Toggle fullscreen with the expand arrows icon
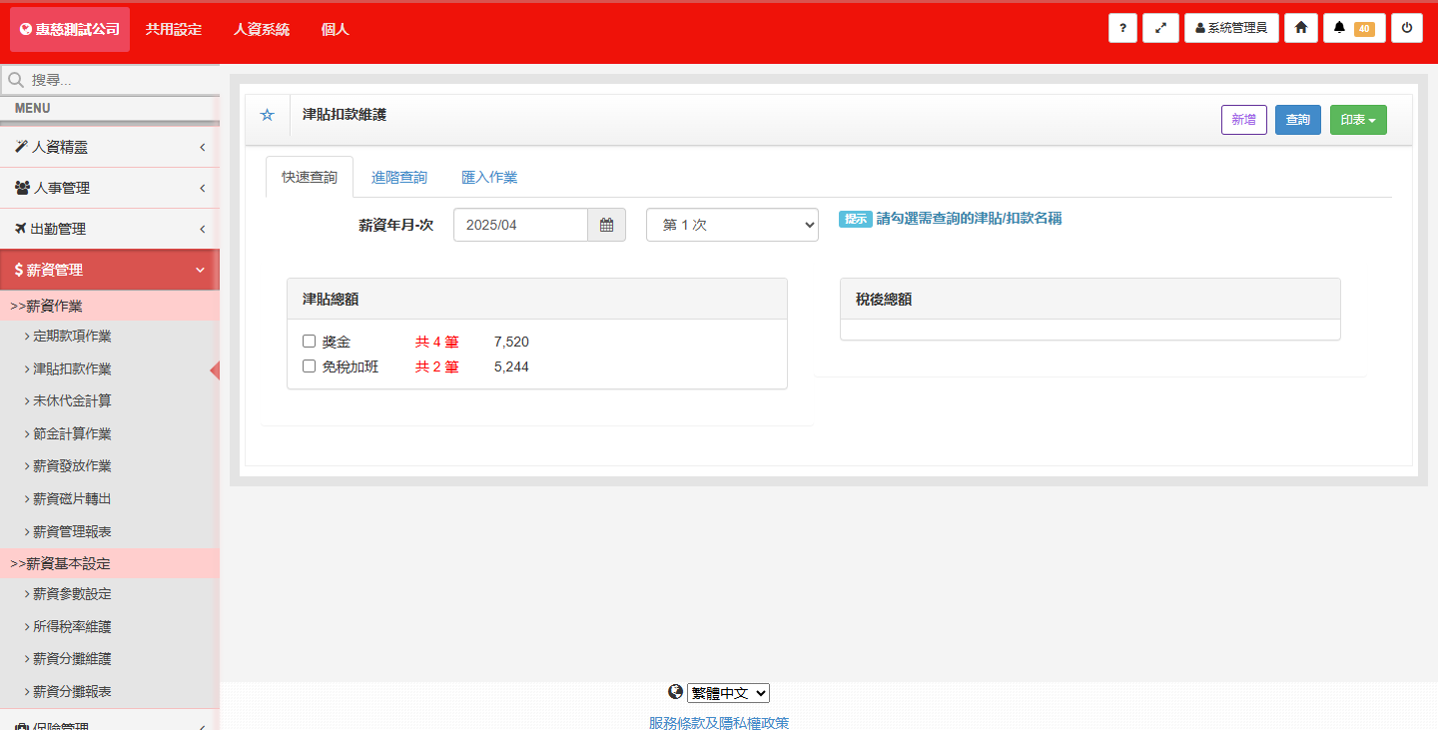Image resolution: width=1438 pixels, height=730 pixels. point(1160,28)
